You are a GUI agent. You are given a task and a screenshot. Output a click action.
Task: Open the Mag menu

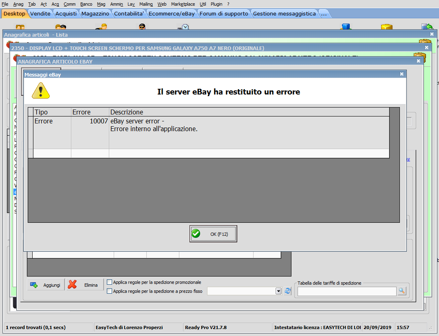(x=101, y=4)
